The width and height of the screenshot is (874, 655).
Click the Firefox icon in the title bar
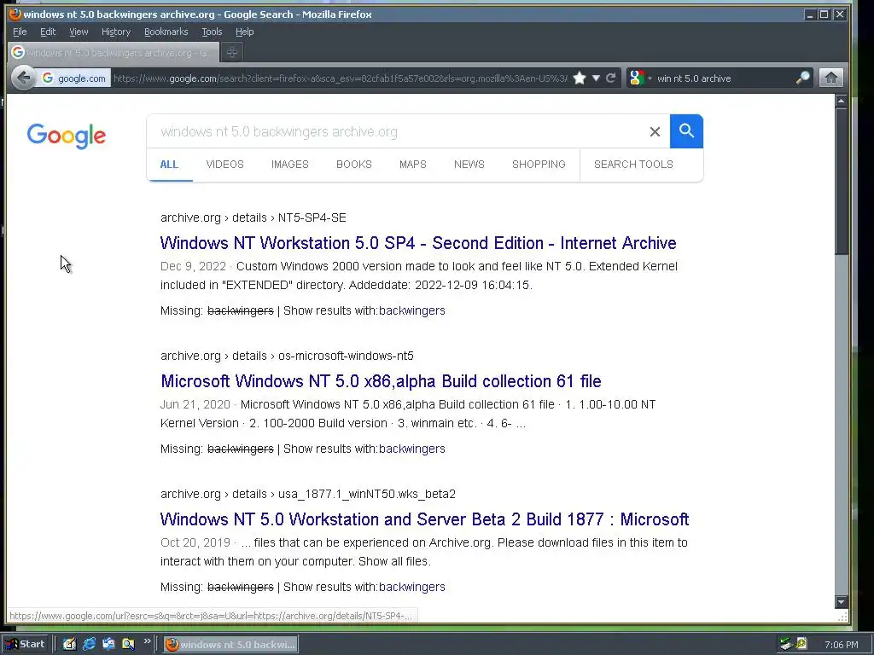click(15, 14)
